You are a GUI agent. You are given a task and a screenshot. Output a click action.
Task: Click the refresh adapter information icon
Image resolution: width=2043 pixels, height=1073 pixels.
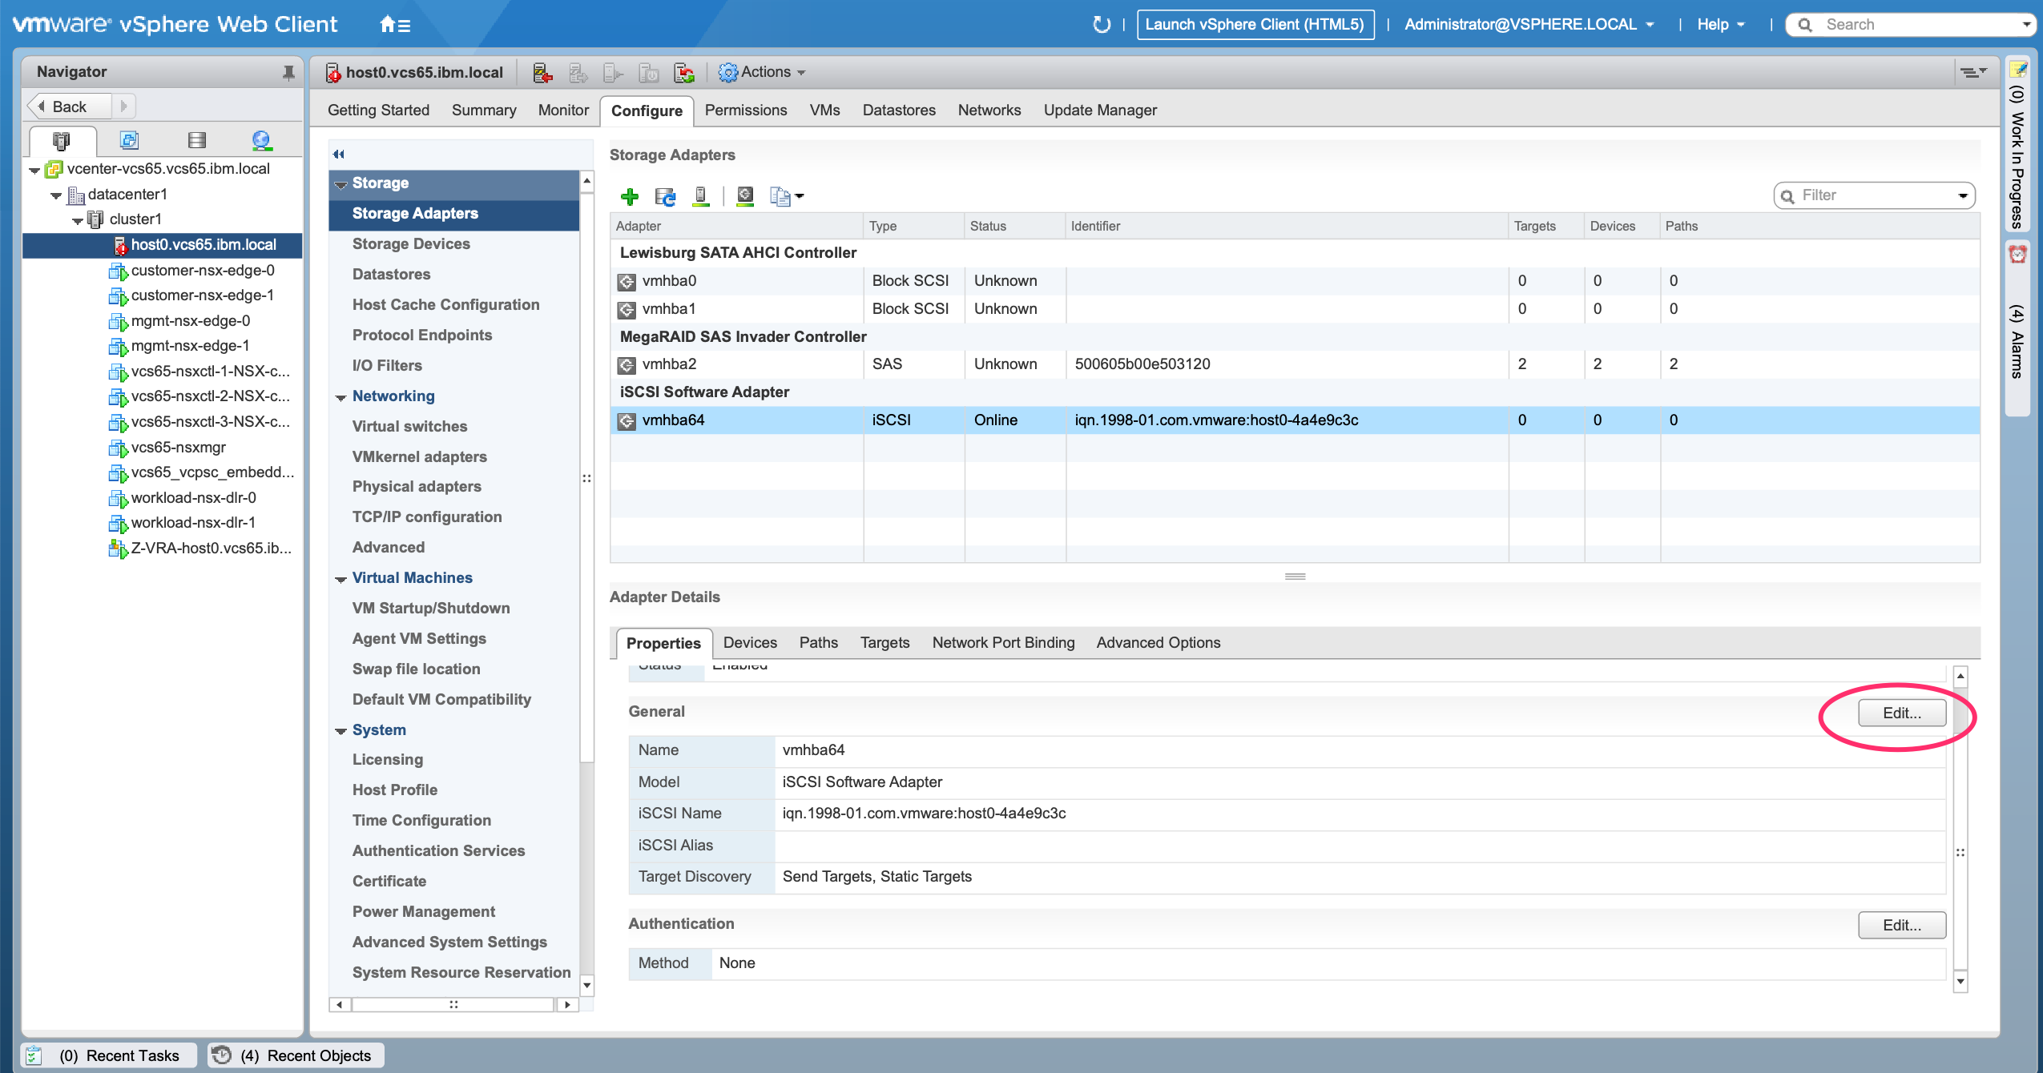[x=665, y=196]
